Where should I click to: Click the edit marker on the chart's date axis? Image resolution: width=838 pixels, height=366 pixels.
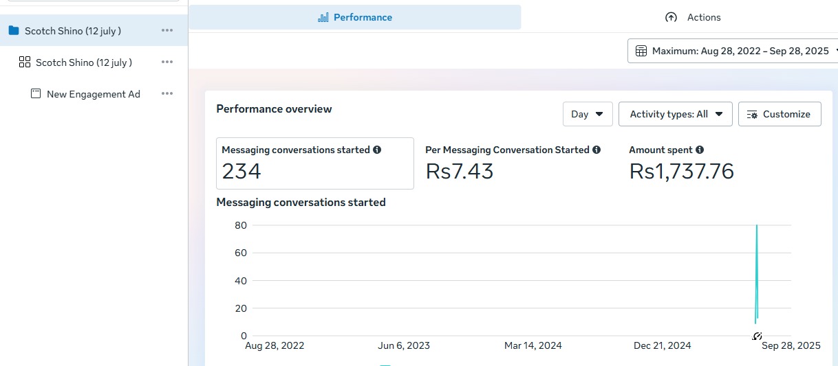[x=757, y=336]
